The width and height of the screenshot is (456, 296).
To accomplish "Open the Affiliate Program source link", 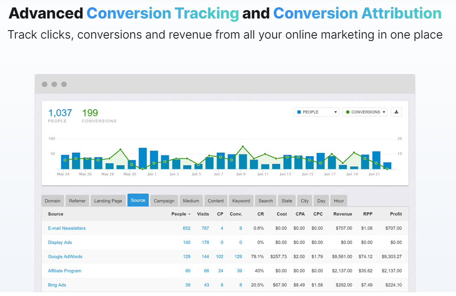I will click(65, 271).
